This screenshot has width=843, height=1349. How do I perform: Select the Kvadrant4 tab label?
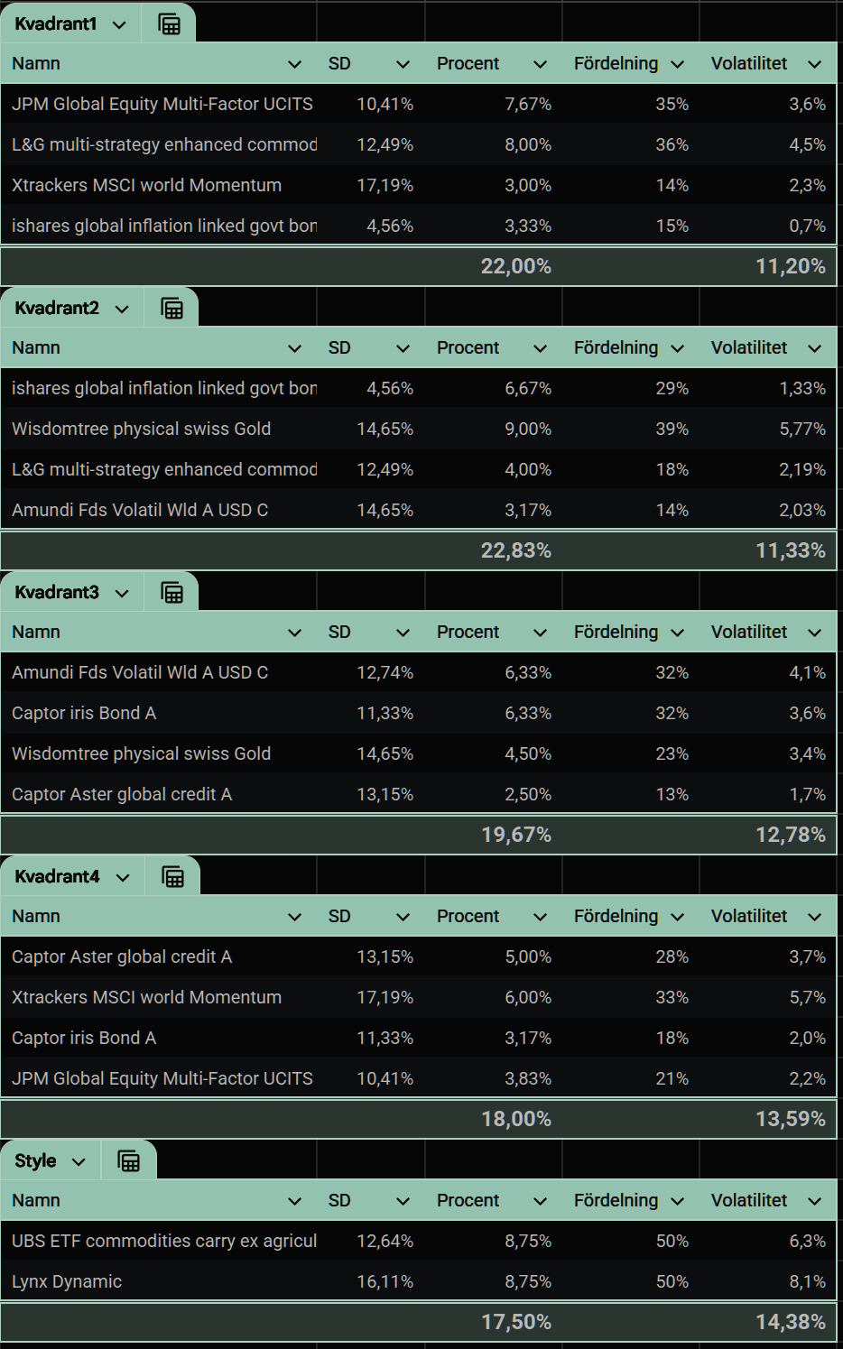(57, 877)
